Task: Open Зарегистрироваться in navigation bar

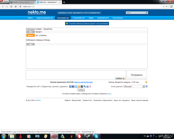Action: (45, 18)
